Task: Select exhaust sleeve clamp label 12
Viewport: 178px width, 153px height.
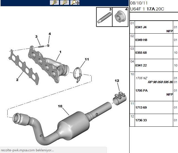Action: pyautogui.click(x=117, y=81)
